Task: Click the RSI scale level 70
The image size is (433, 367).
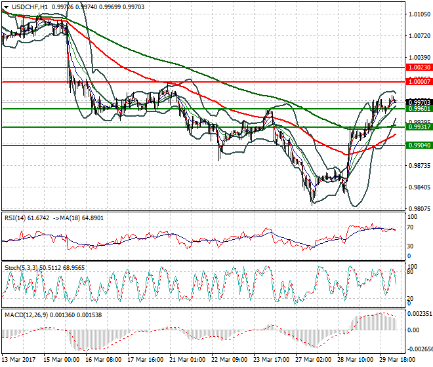Action: [x=410, y=227]
